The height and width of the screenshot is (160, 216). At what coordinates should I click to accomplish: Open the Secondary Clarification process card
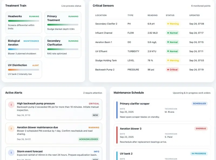point(63,47)
